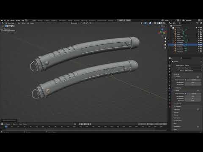The width and height of the screenshot is (203, 152).
Task: Open the Object Mode selector in viewport header
Action: click(x=11, y=23)
